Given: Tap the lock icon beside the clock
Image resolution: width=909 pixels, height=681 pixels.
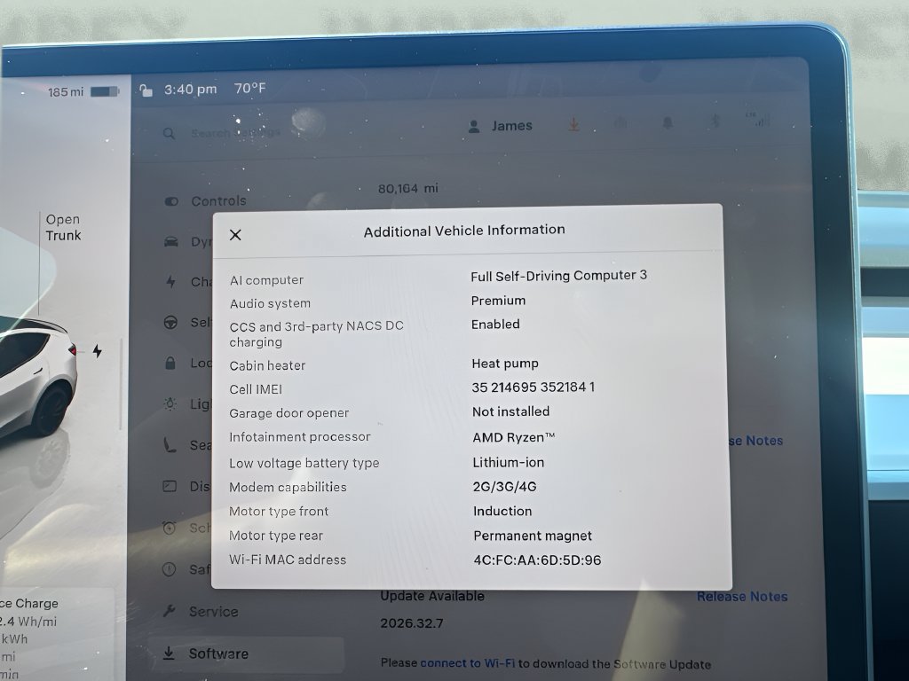Looking at the screenshot, I should pos(146,90).
